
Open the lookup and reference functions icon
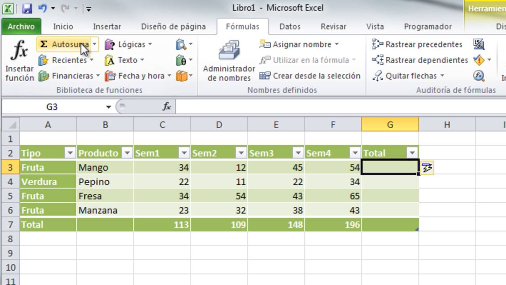tap(181, 44)
